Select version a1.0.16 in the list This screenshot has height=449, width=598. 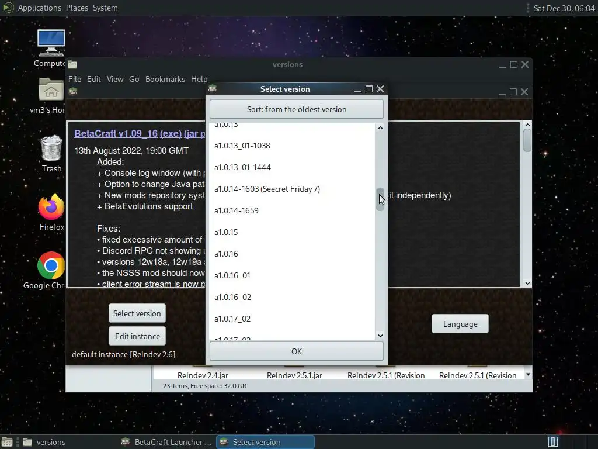coord(292,254)
